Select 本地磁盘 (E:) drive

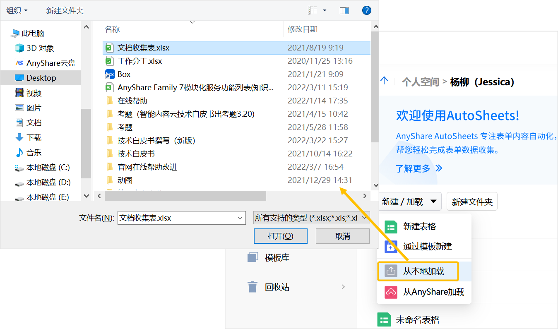tap(42, 197)
